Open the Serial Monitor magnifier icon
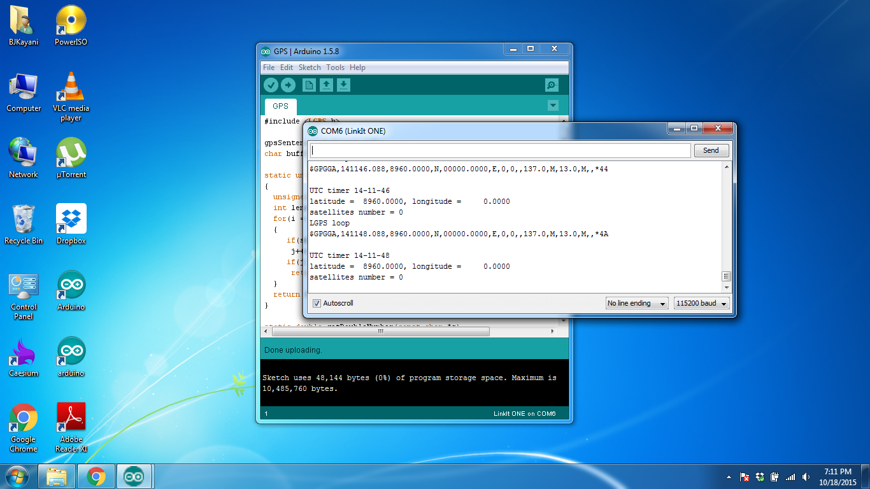This screenshot has height=489, width=870. [552, 85]
